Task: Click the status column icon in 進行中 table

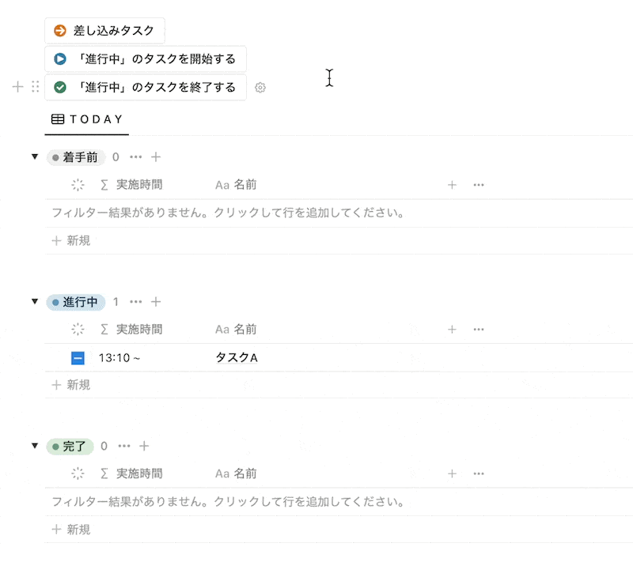Action: pos(78,330)
